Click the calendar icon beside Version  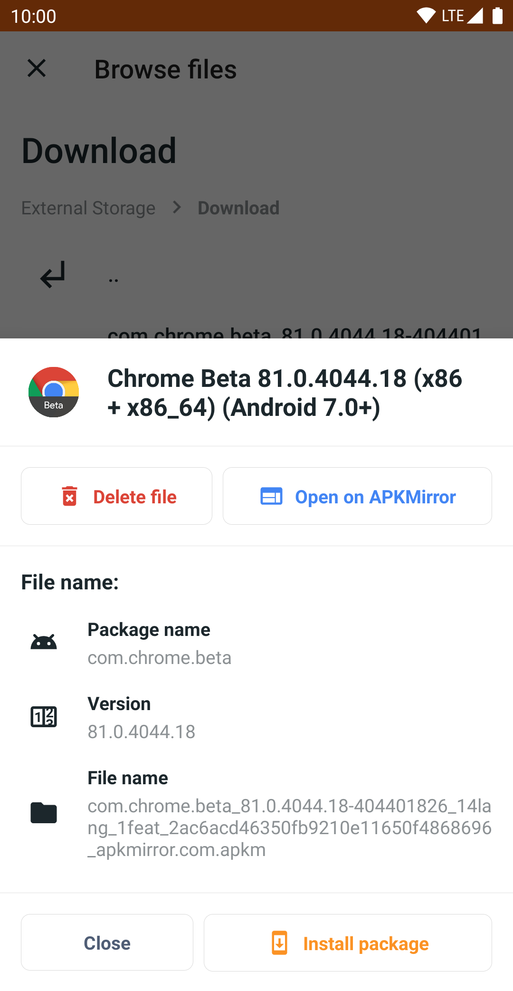[x=43, y=717]
